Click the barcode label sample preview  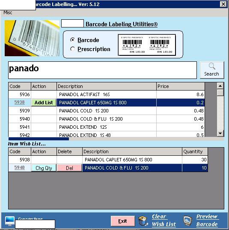pos(147,45)
